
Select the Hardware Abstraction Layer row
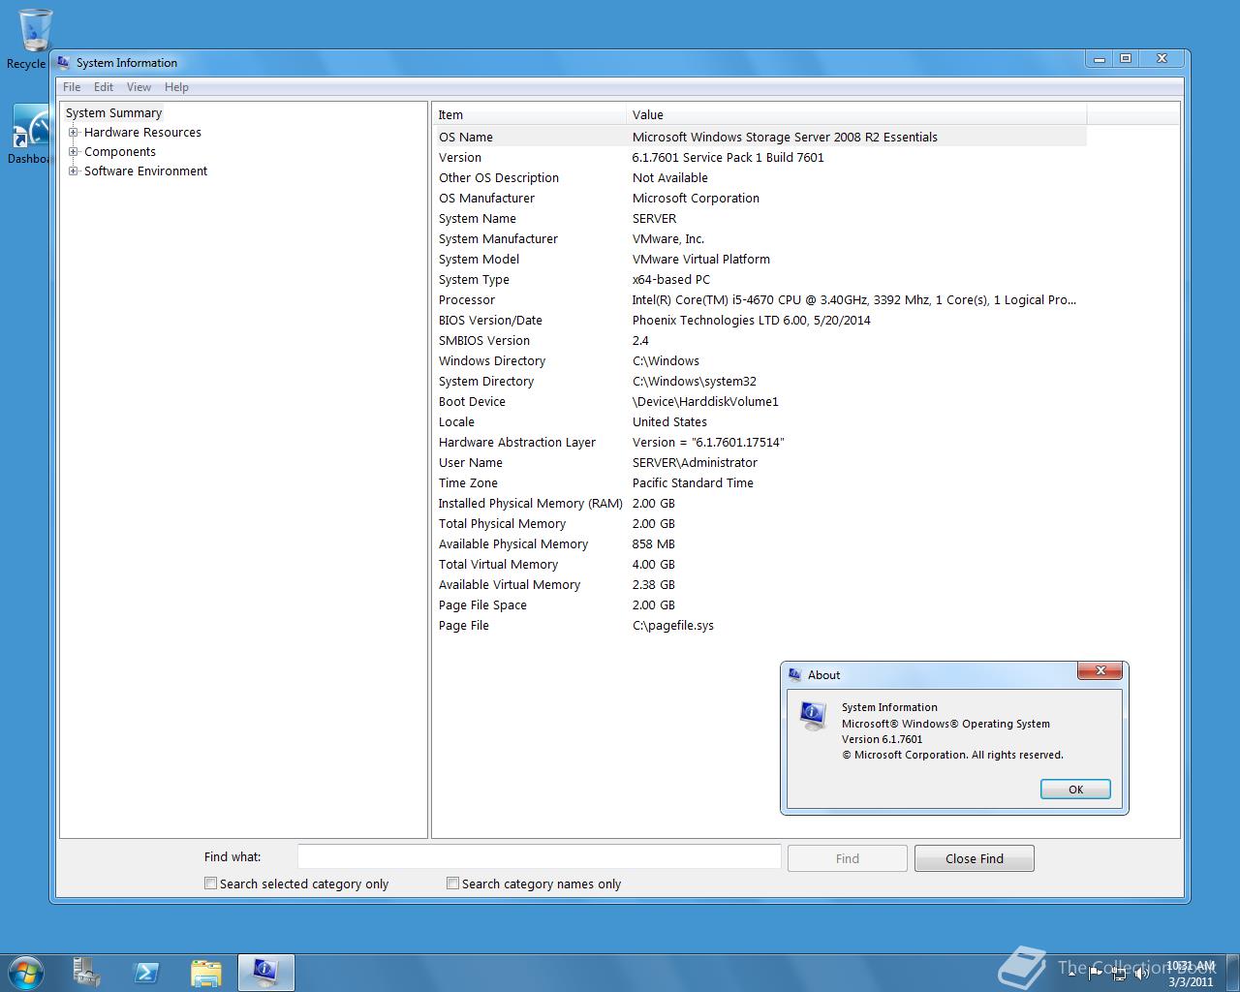(x=759, y=442)
